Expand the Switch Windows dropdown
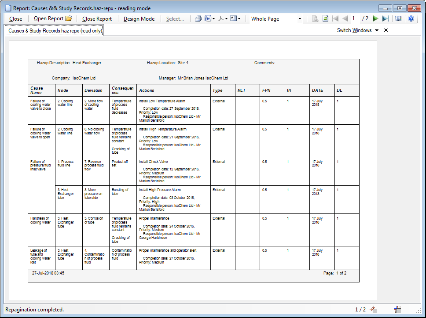426x318 pixels. click(x=376, y=30)
